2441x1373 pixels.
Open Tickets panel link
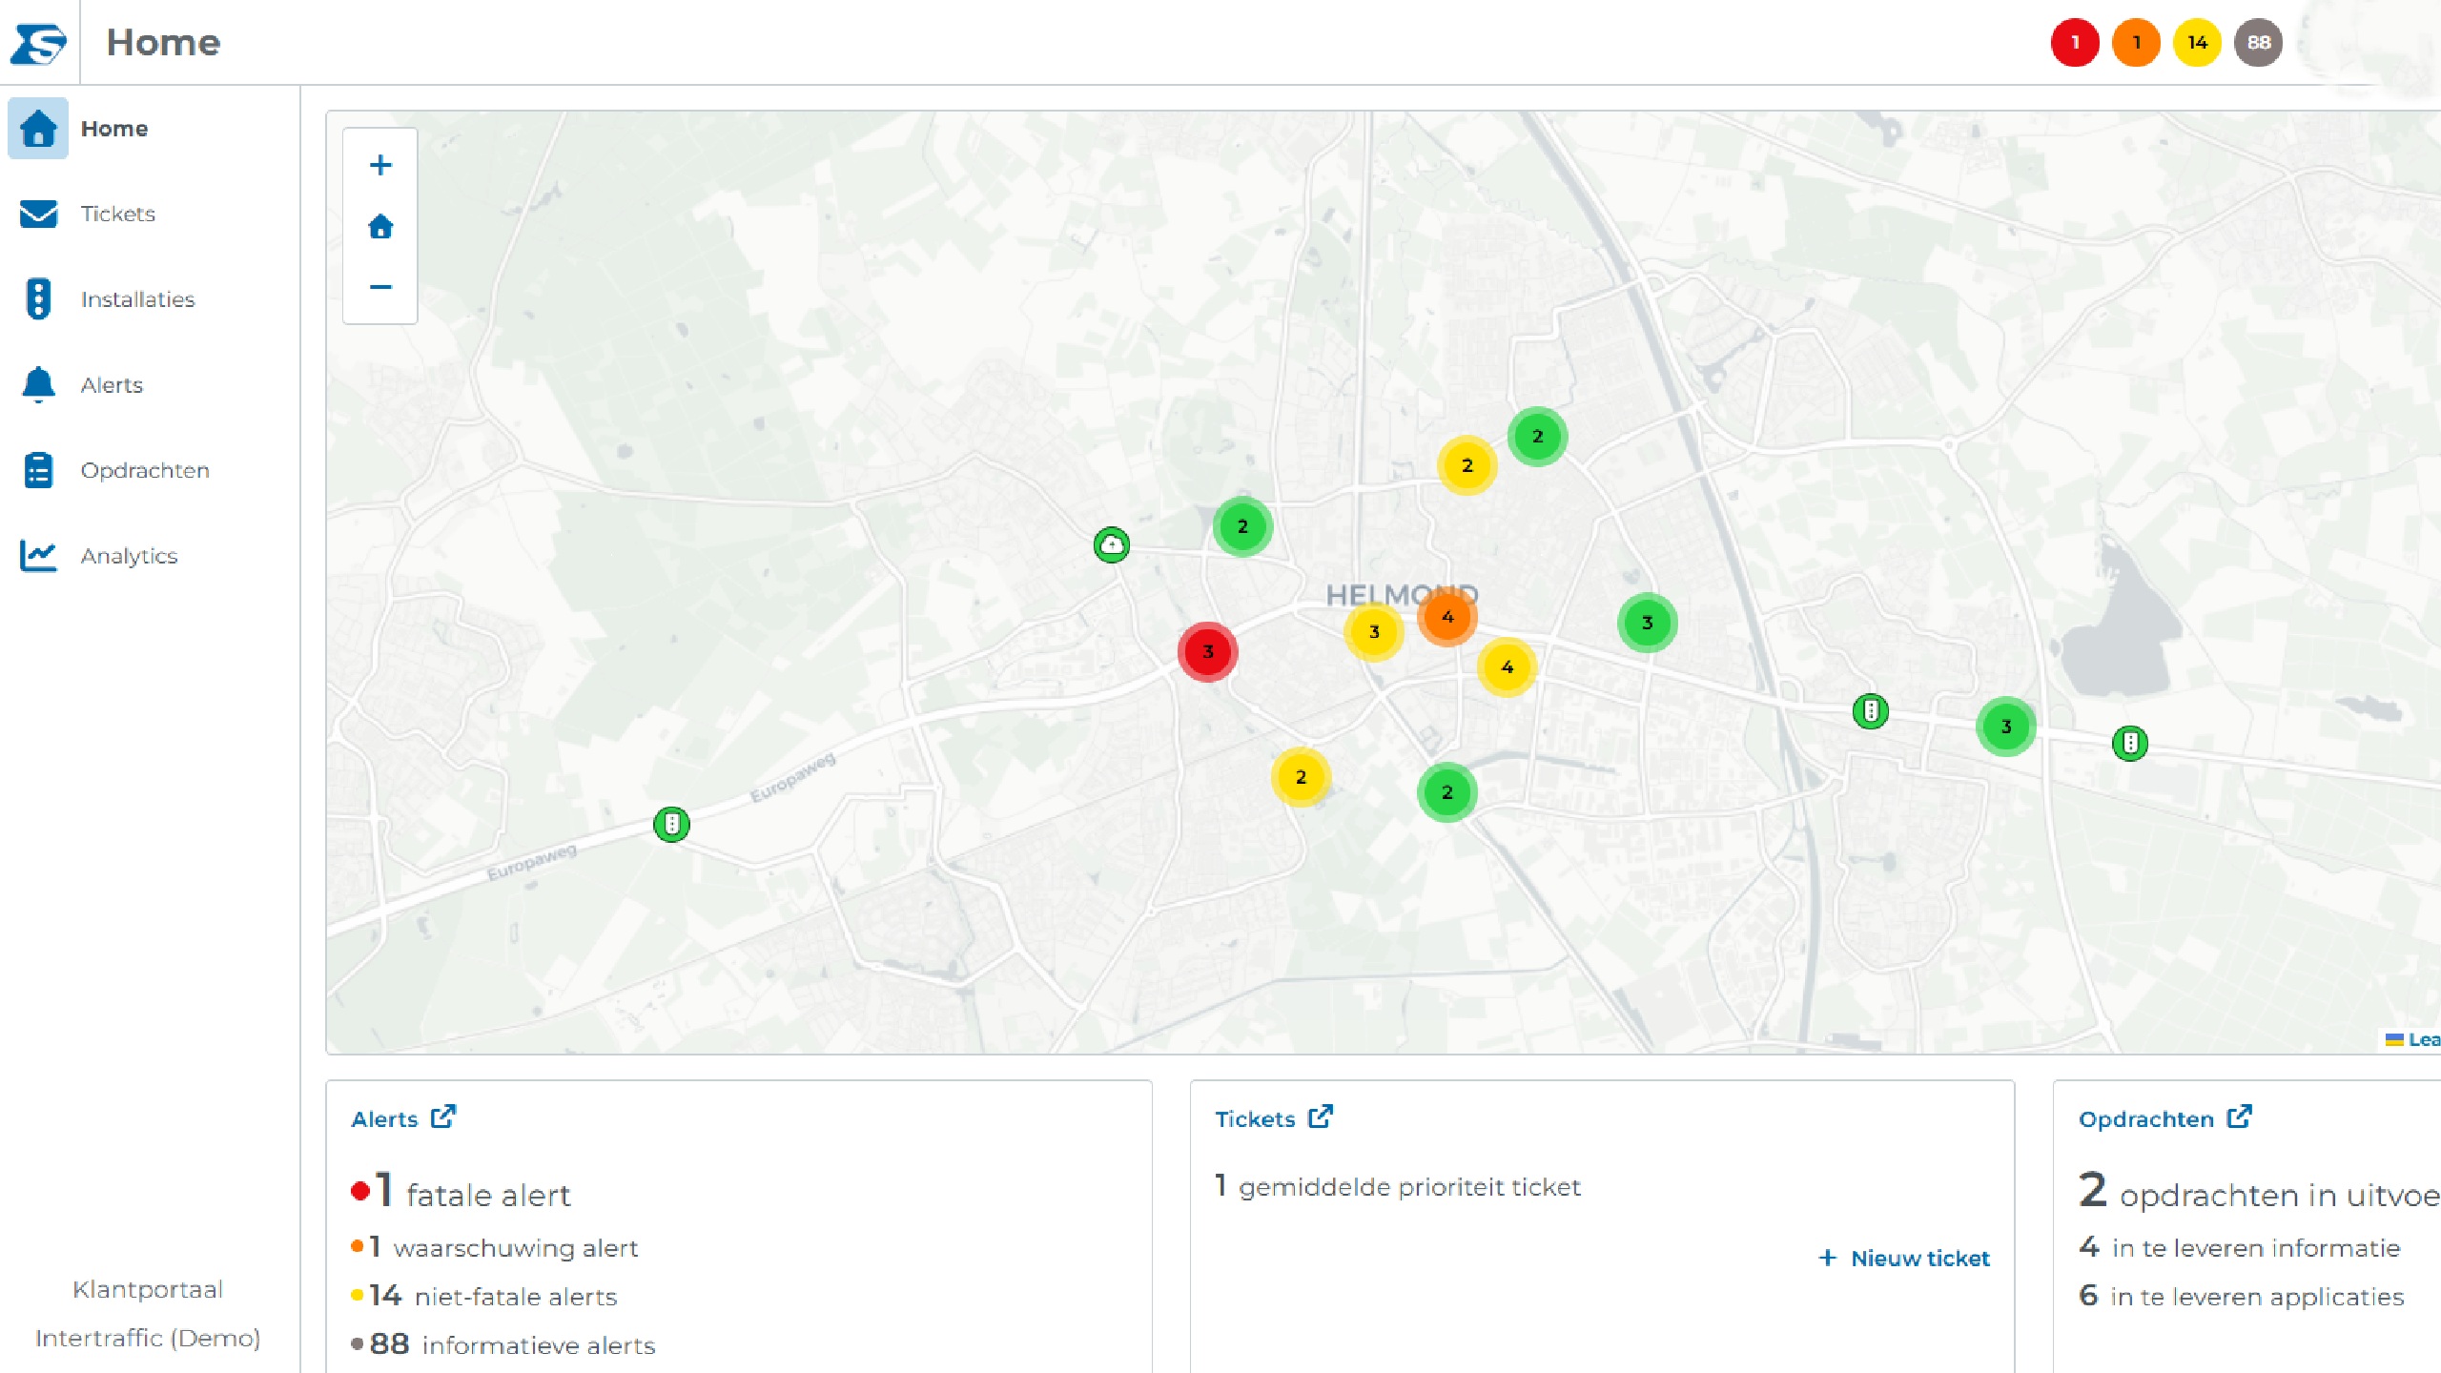pos(1255,1119)
